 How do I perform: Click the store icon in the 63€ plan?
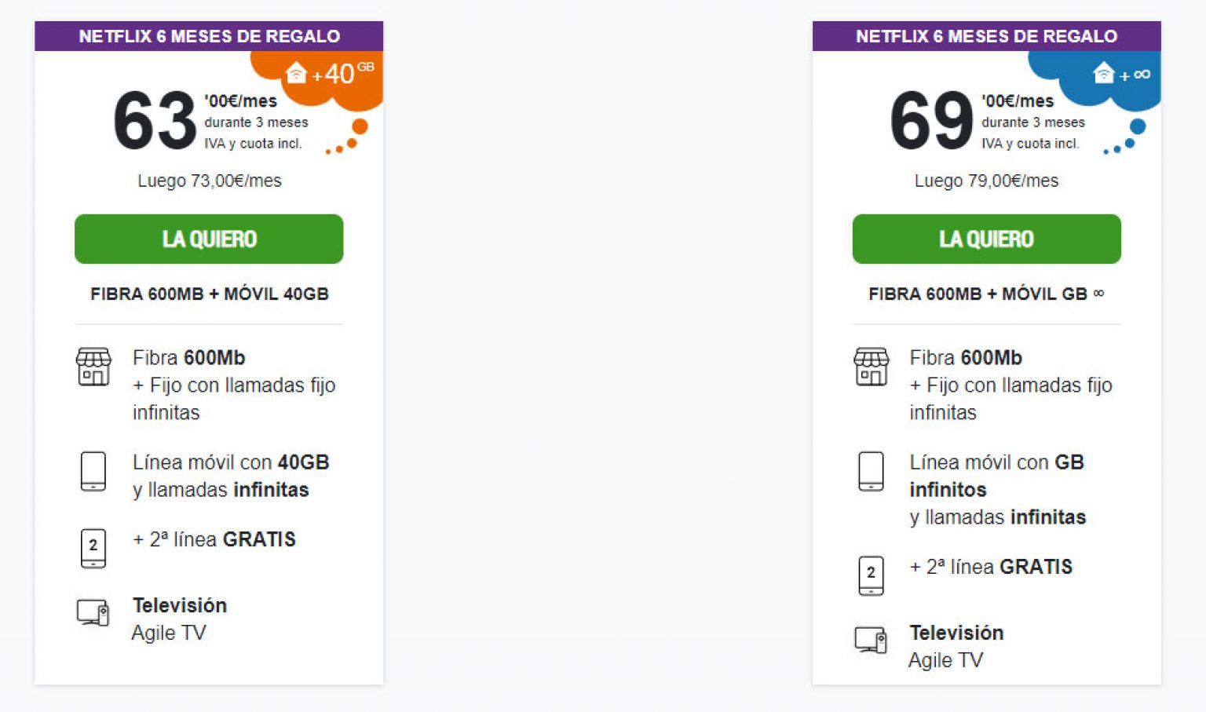(x=93, y=367)
